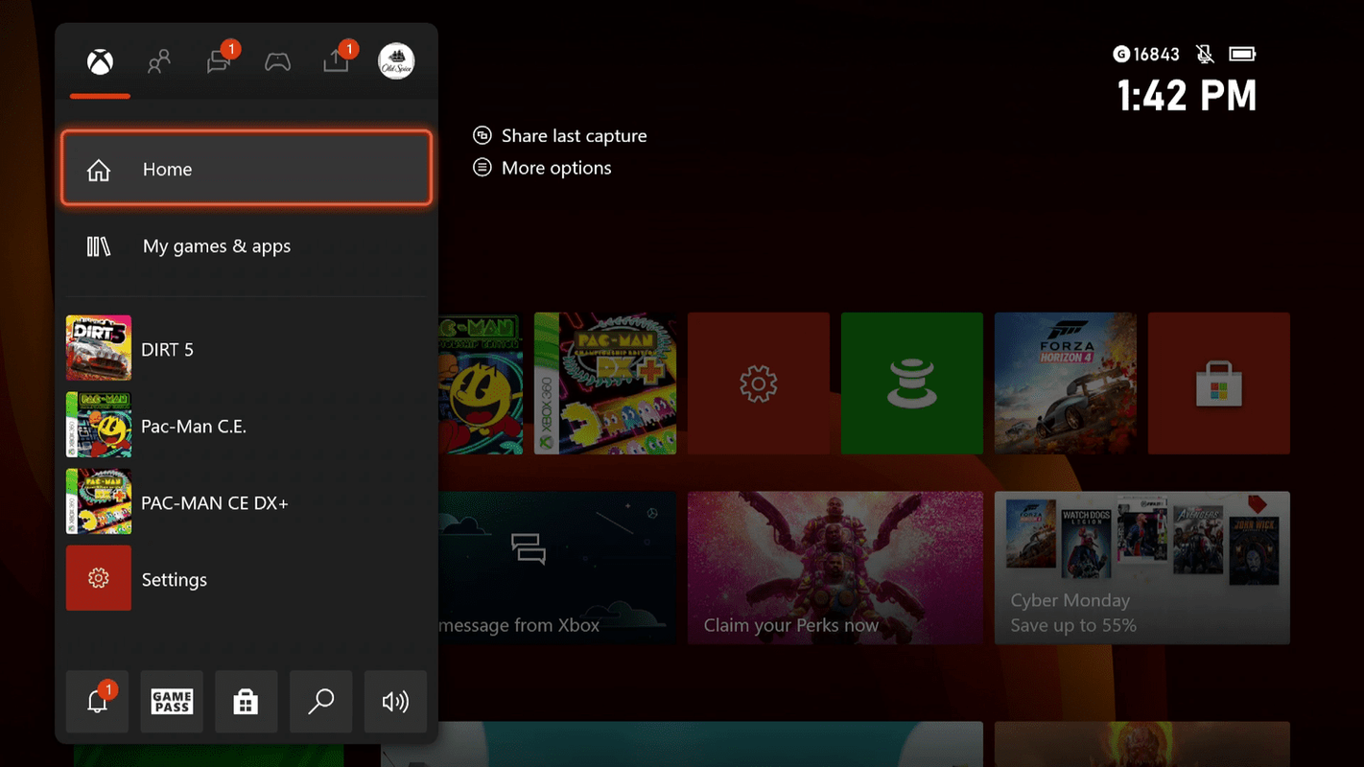Click the Pac-Man C.E. cover thumbnail
This screenshot has width=1364, height=767.
click(x=99, y=425)
